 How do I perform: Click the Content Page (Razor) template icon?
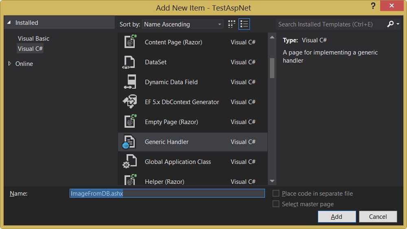[x=130, y=41]
